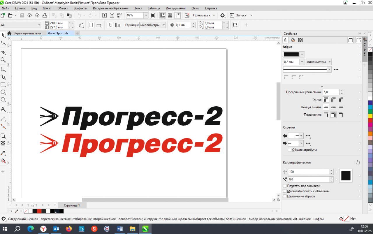Open the zoom level dropdown at 99%
The height and width of the screenshot is (234, 373).
[x=146, y=15]
